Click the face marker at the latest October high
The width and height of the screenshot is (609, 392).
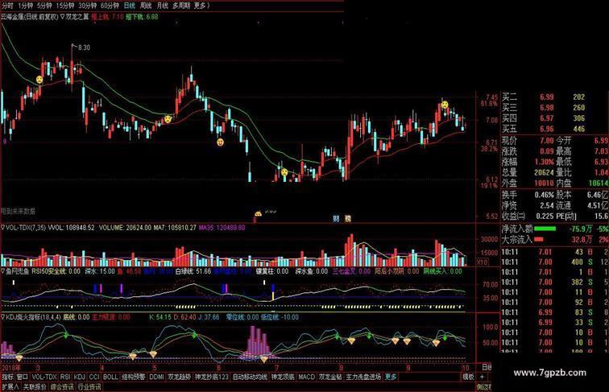click(x=445, y=105)
